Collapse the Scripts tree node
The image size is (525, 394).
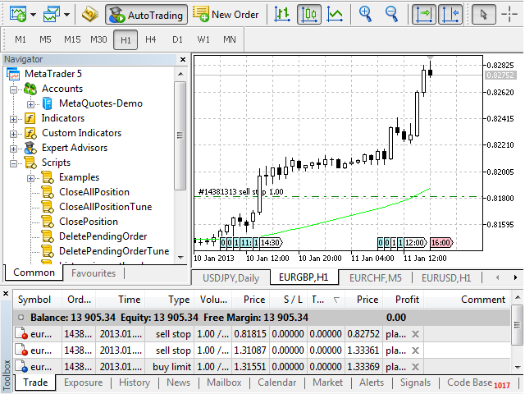point(15,163)
